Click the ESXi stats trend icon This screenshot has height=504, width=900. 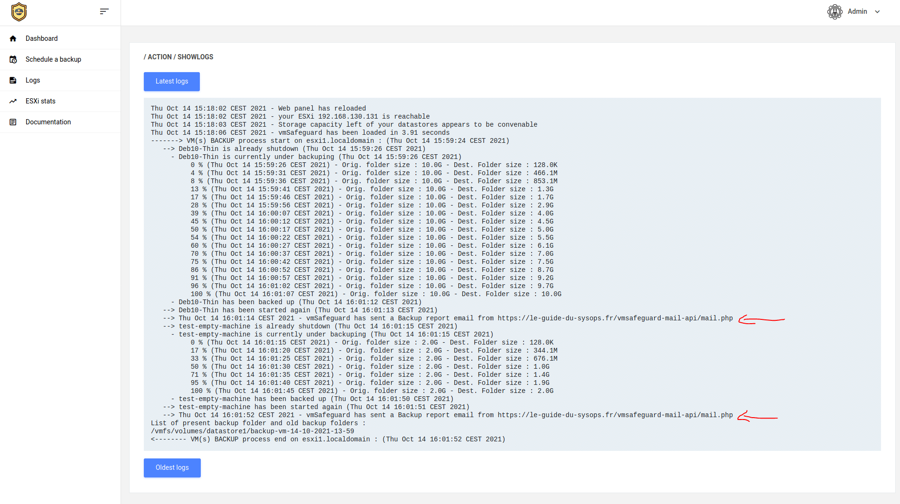tap(13, 101)
